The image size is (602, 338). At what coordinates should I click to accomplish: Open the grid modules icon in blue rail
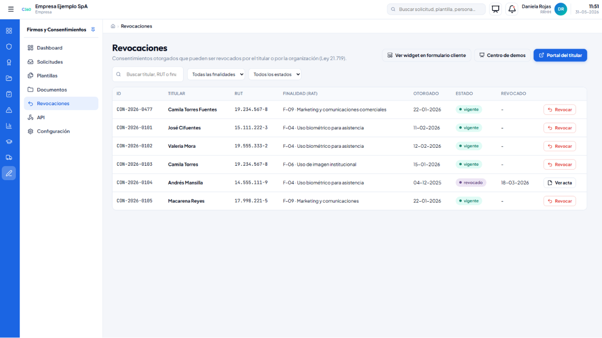coord(9,31)
